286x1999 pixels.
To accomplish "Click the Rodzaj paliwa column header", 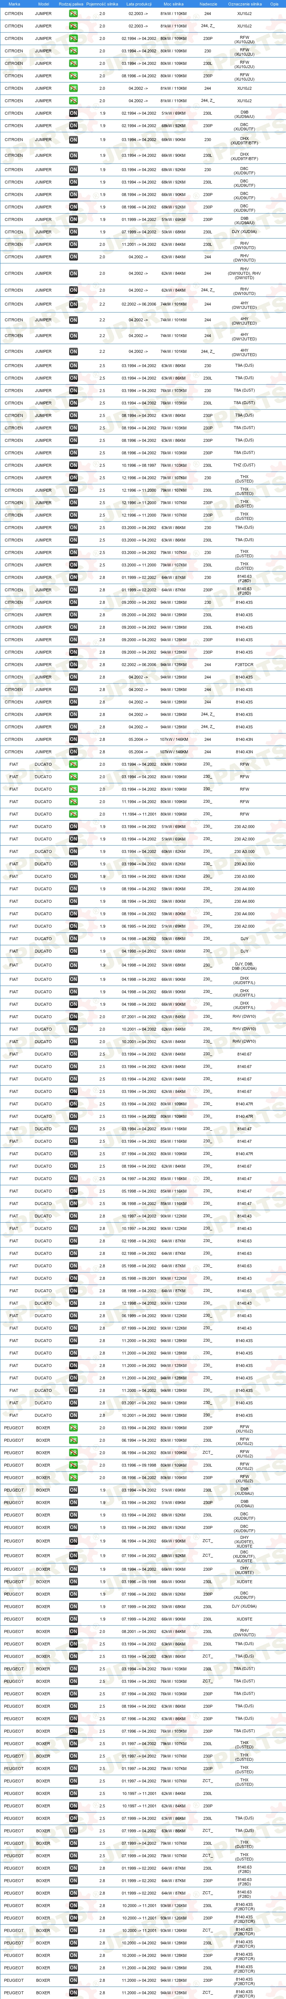I will (x=71, y=4).
